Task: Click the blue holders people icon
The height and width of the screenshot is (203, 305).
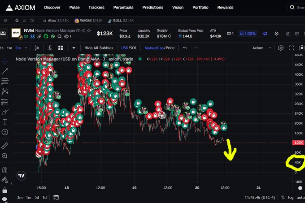Action: point(32,36)
